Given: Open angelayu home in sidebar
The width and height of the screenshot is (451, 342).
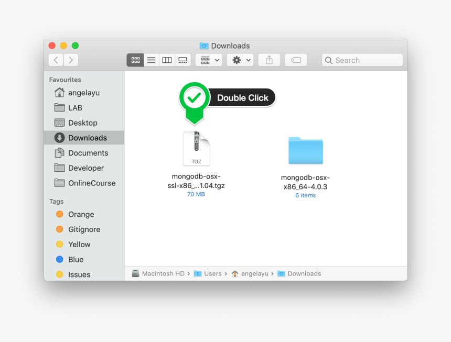Looking at the screenshot, I should click(84, 93).
